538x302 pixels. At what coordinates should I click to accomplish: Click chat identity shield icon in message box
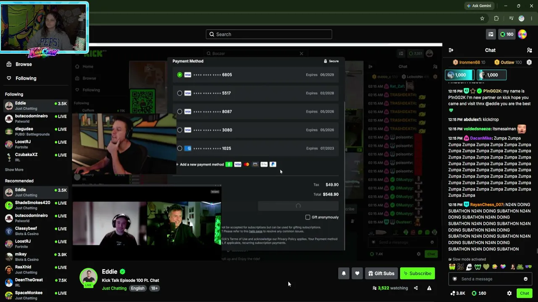[454, 279]
